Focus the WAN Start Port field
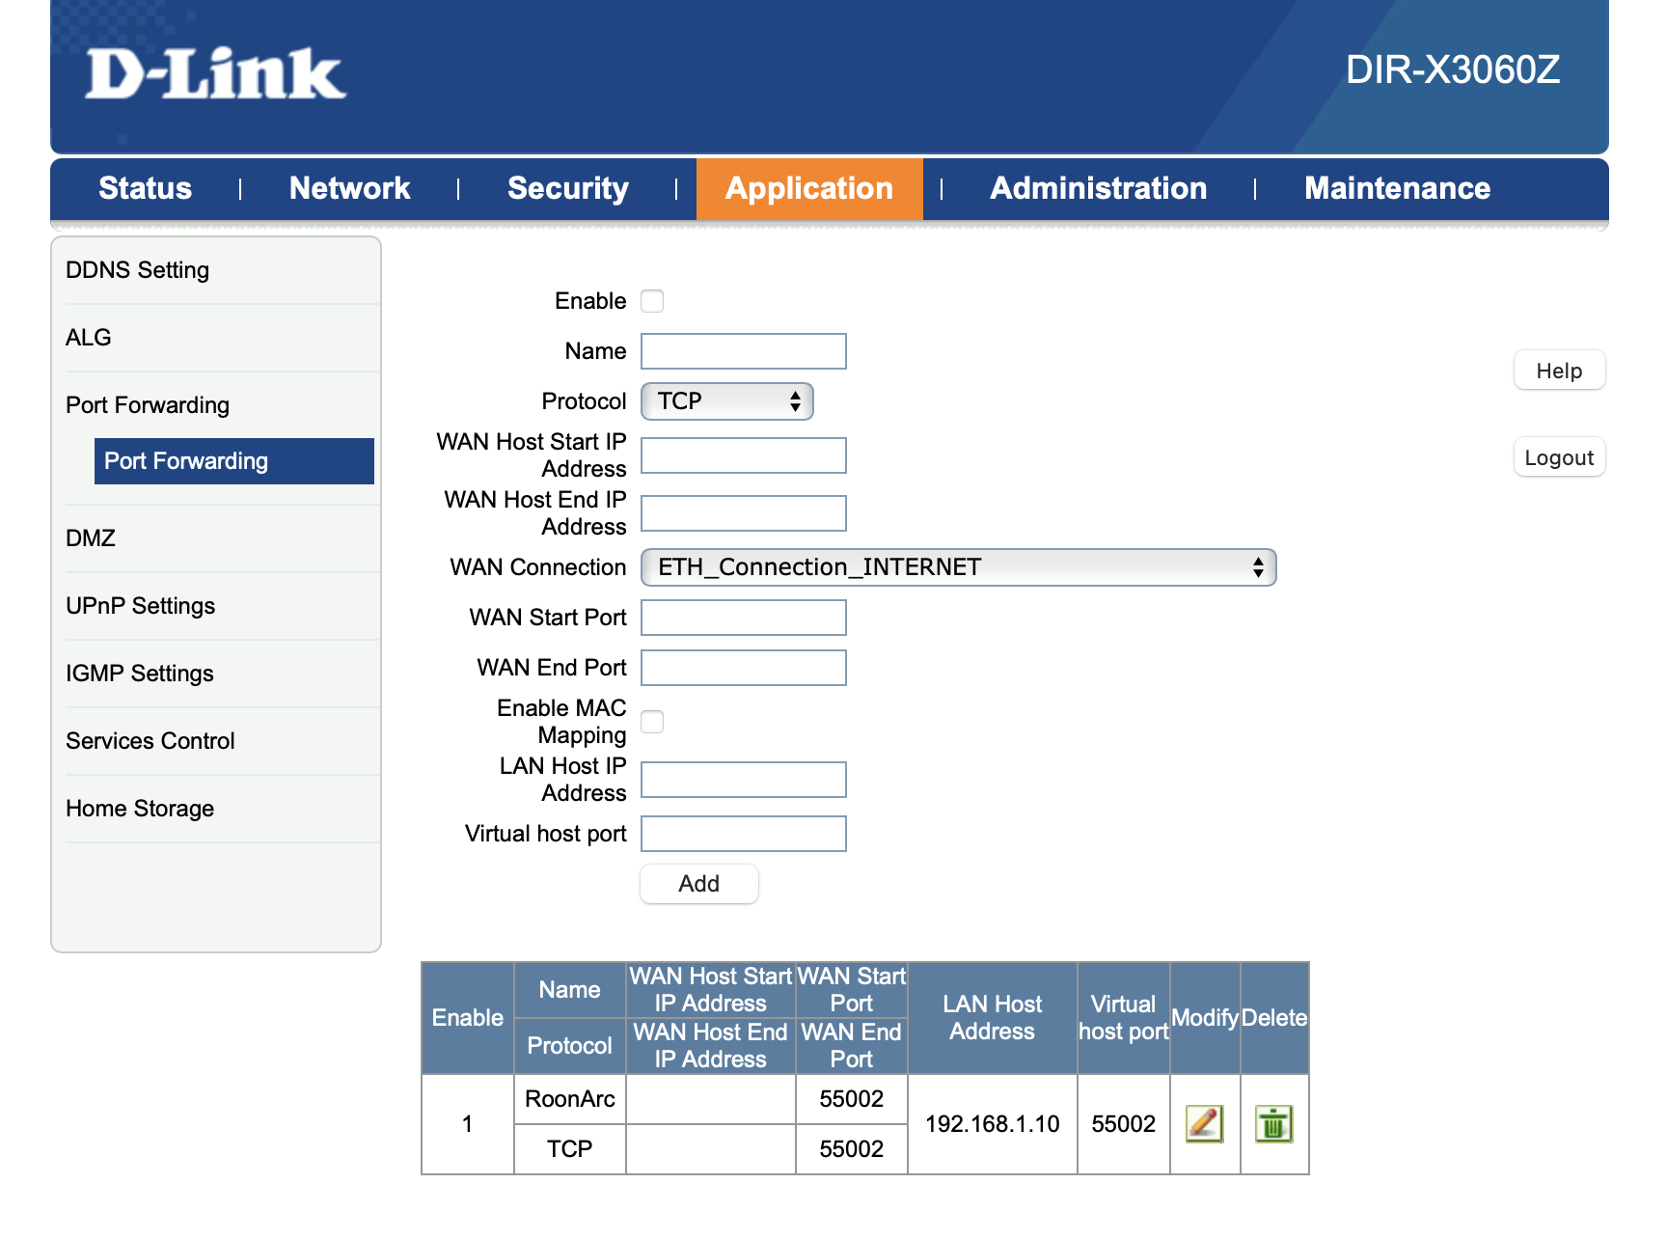Screen dimensions: 1667x1239 pos(744,618)
